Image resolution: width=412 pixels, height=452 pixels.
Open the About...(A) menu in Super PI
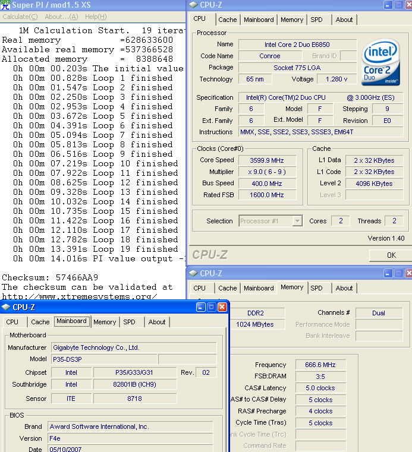tap(61, 17)
